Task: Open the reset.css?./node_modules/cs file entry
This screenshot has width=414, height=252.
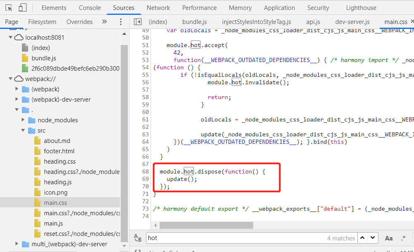Action: click(x=82, y=233)
